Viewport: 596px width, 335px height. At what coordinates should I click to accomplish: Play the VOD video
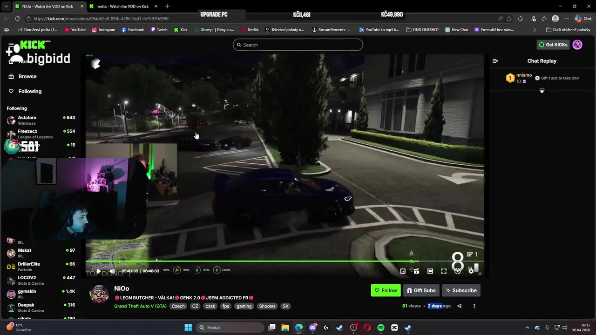(x=98, y=271)
